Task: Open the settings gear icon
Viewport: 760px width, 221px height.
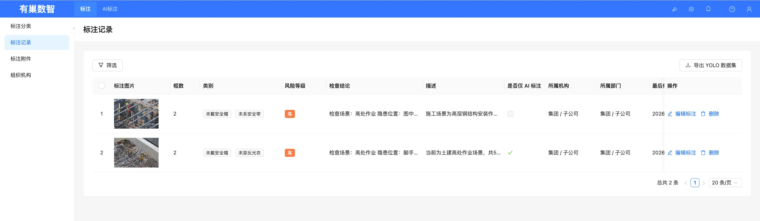Action: [691, 9]
